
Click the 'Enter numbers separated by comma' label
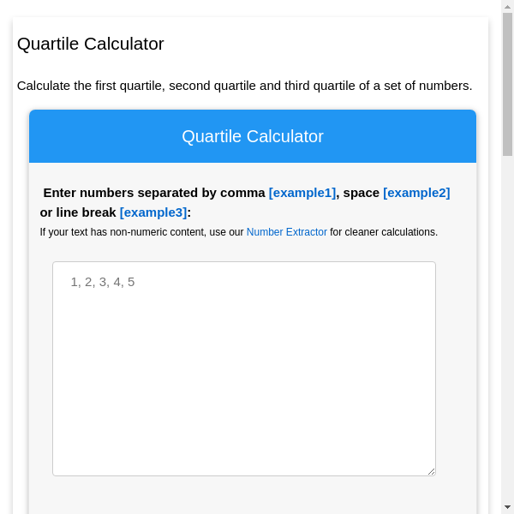154,193
